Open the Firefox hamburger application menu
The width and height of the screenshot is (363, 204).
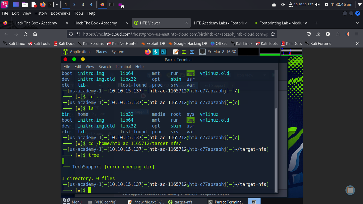pos(357,34)
